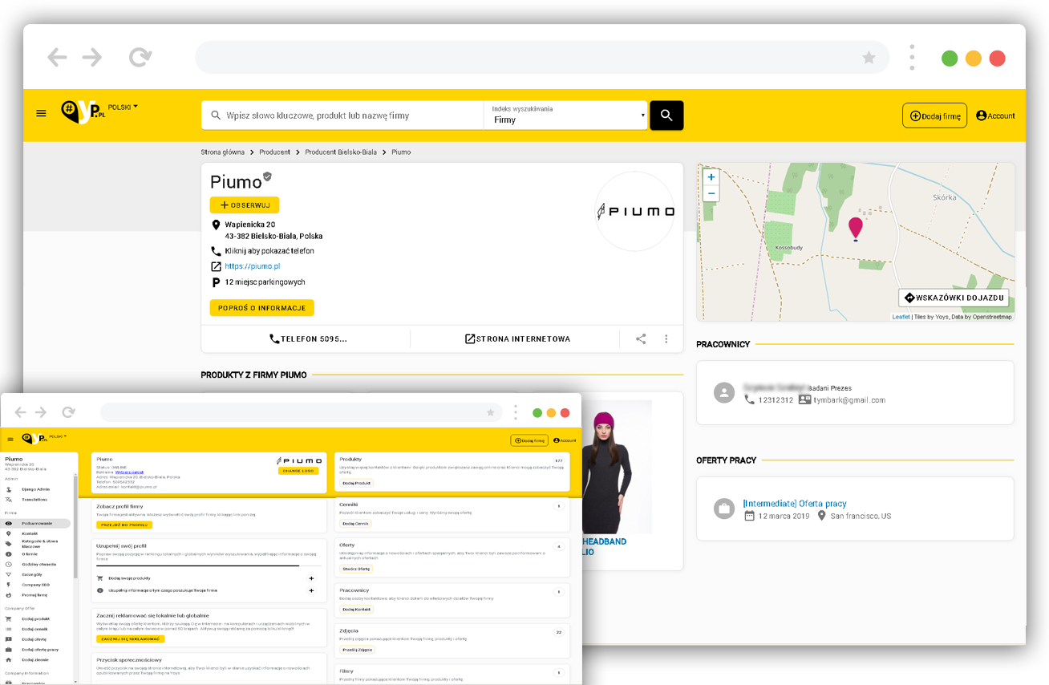The height and width of the screenshot is (685, 1049).
Task: Open Indeks wyszukiwania Firmy dropdown
Action: (x=565, y=115)
